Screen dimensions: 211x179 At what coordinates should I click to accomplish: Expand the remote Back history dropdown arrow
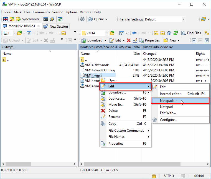click(139, 33)
